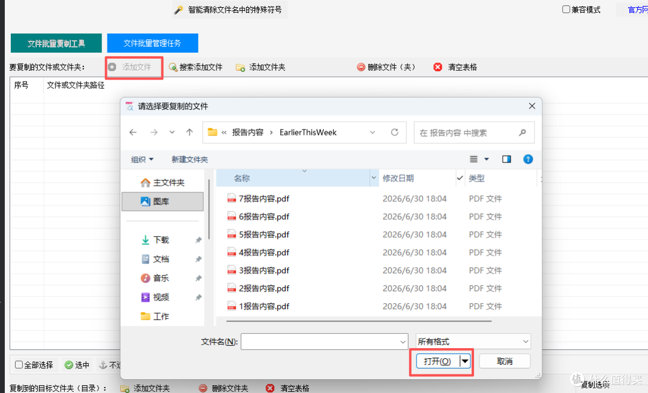This screenshot has height=393, width=648.
Task: Select the EarlierThisWeek breadcrumb segment
Action: (308, 132)
